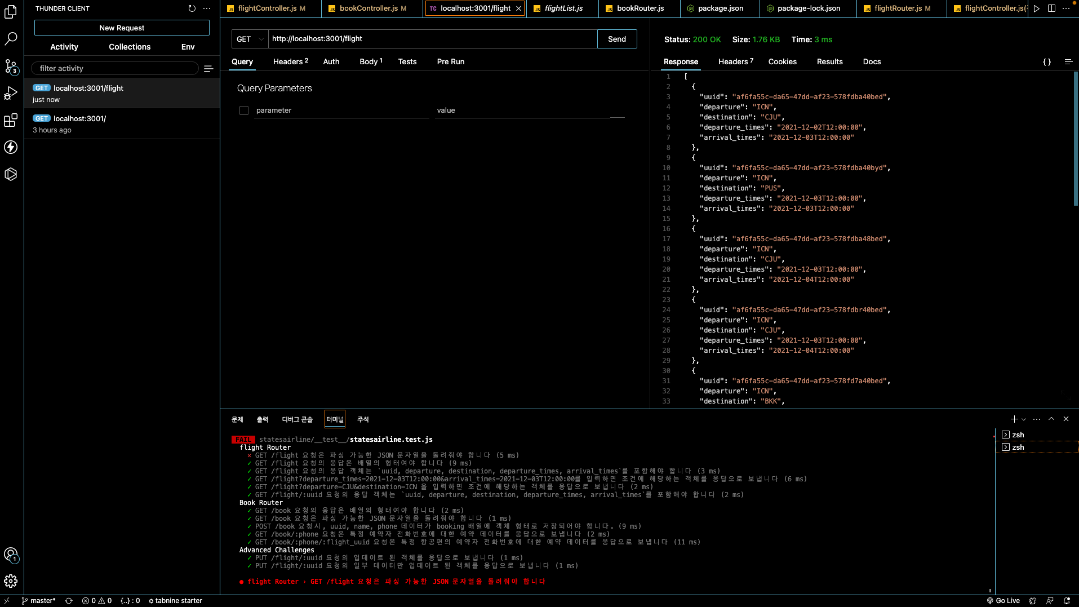Open the localhost:3001/ activity from 3 hours ago
Screen dimensions: 1079x607
[122, 124]
